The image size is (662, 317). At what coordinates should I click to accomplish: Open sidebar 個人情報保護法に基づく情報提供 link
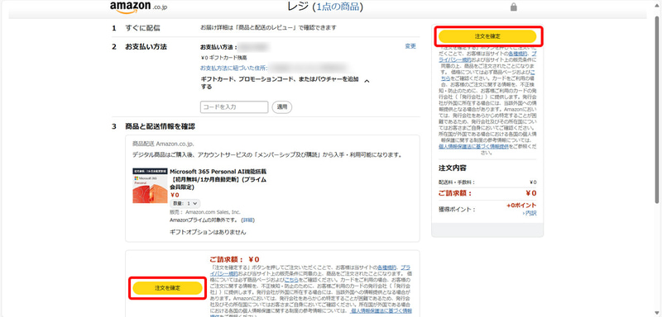[x=473, y=146]
